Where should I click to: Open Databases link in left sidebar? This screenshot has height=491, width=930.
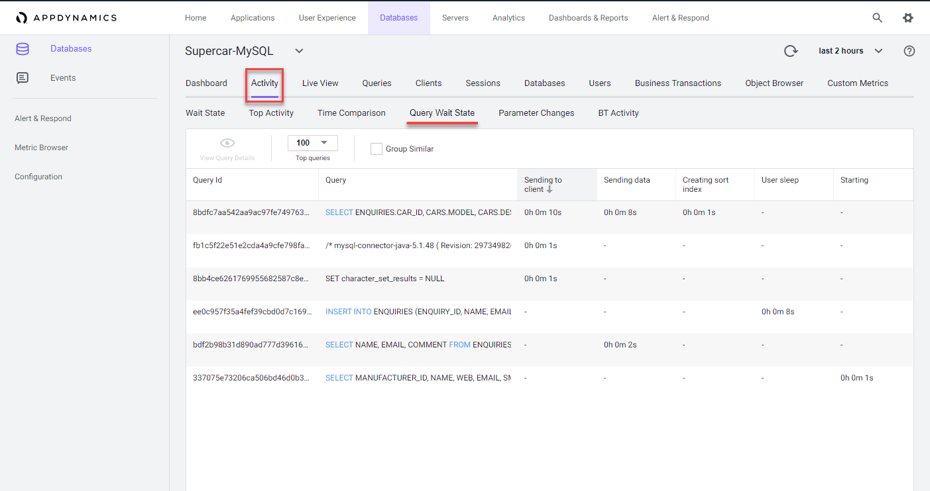tap(71, 49)
